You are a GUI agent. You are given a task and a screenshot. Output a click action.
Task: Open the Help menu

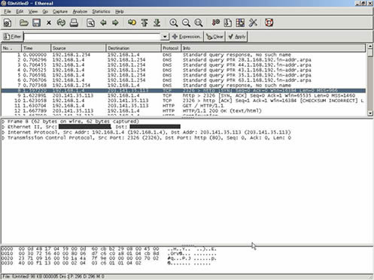pos(120,11)
